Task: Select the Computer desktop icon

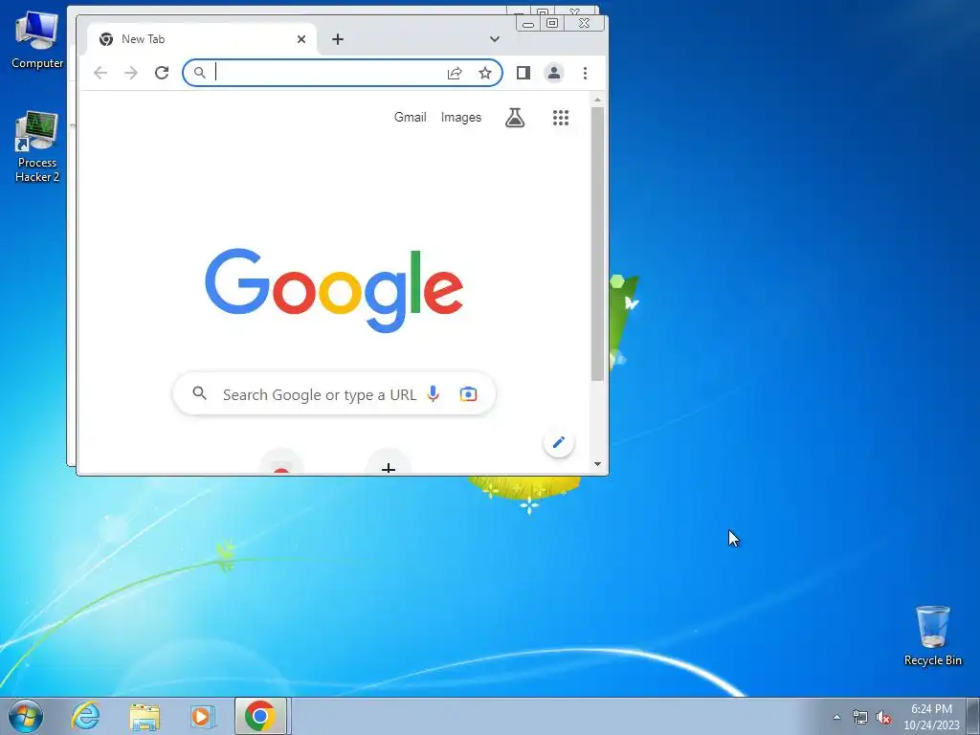Action: [37, 40]
